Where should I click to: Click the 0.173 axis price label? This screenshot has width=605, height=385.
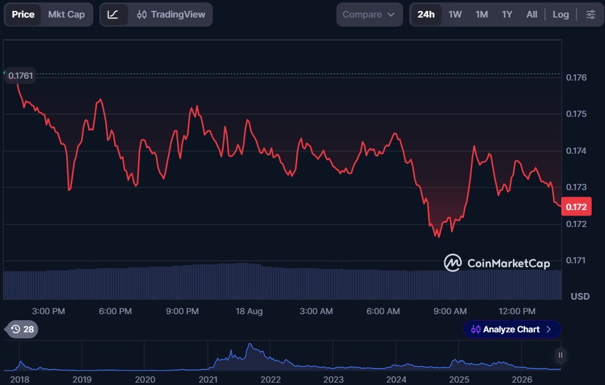576,187
